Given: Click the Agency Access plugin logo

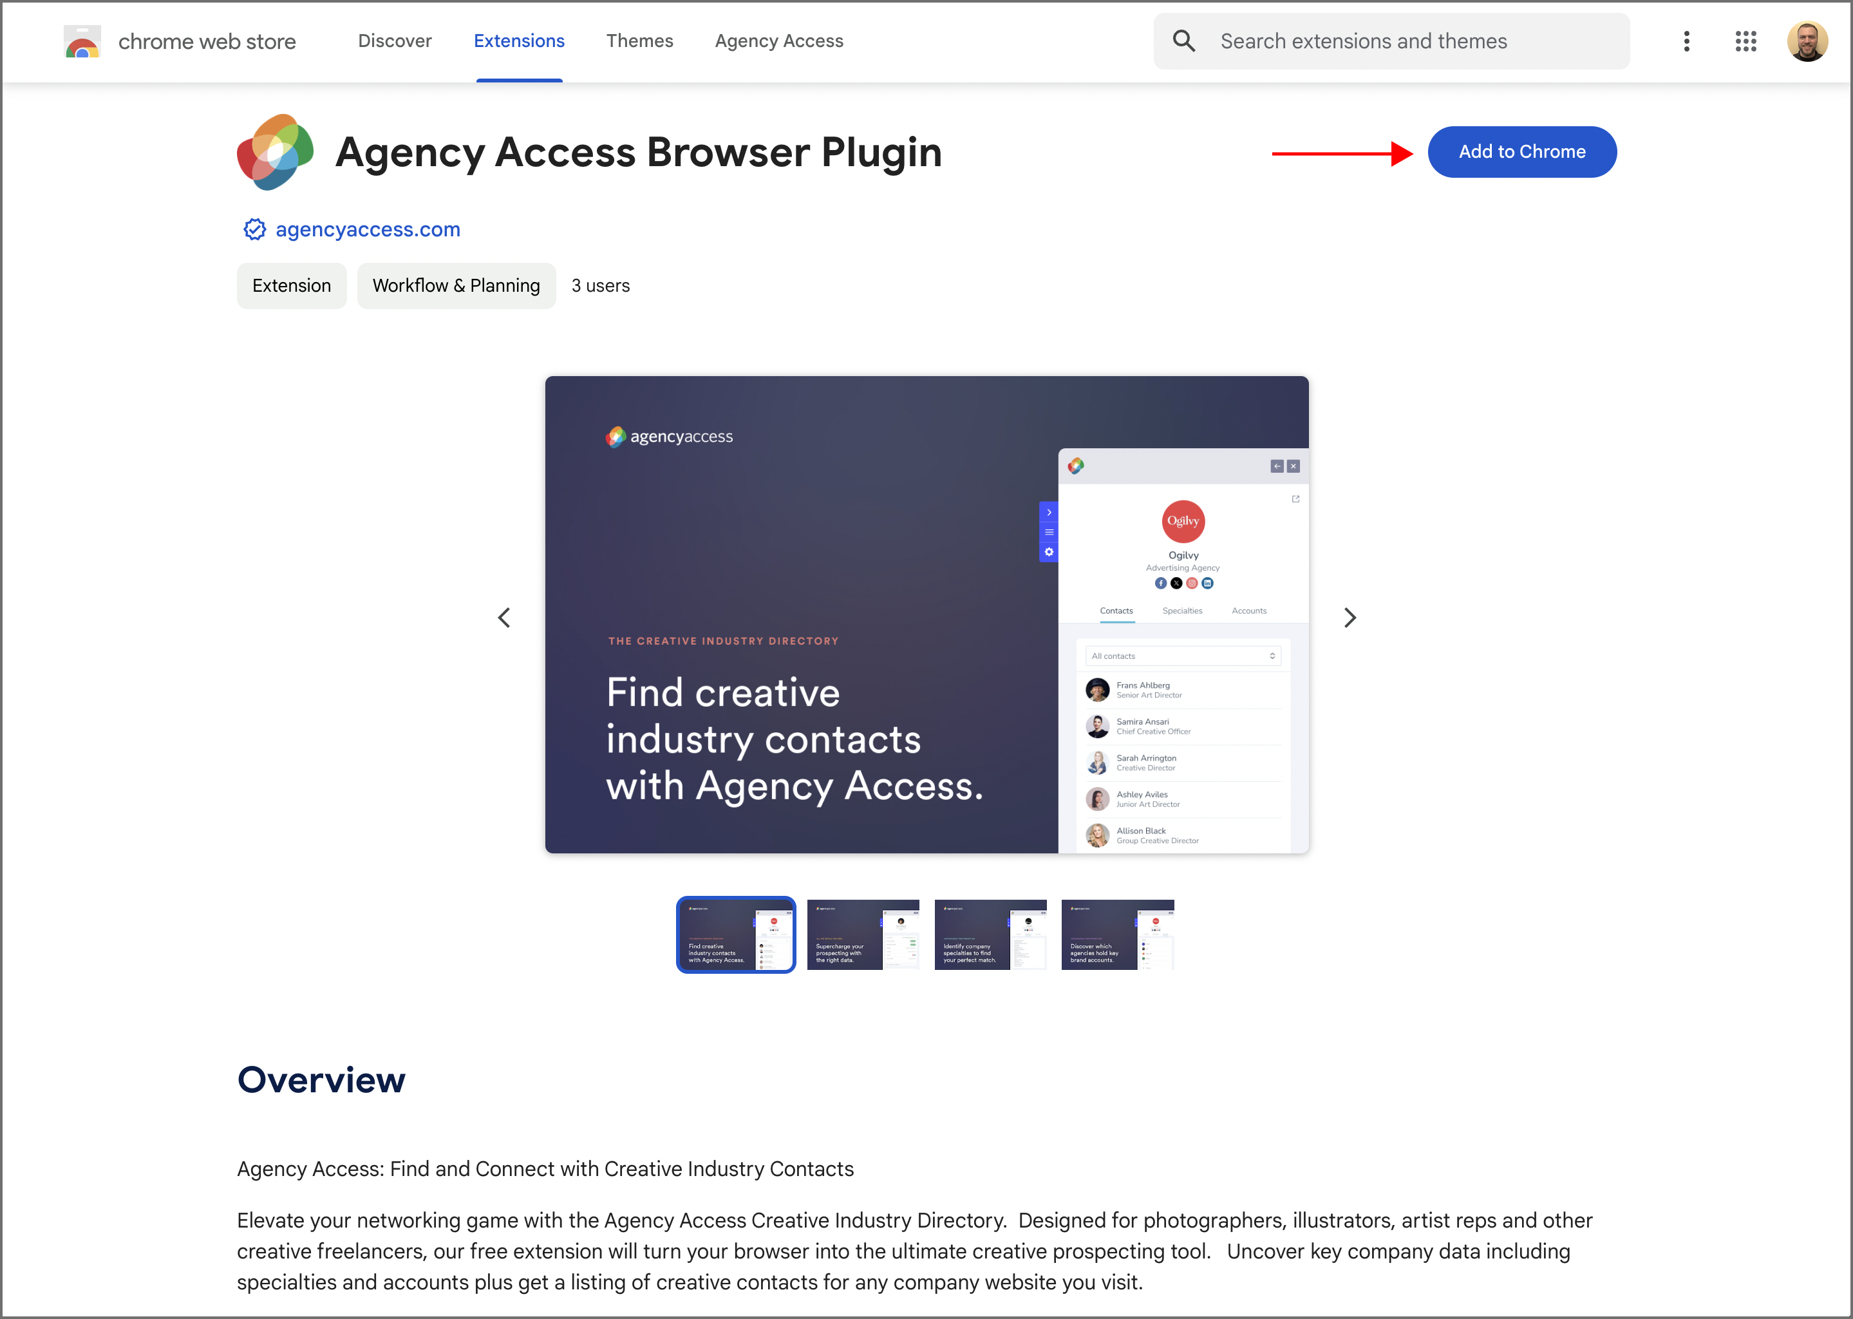Looking at the screenshot, I should pos(276,152).
